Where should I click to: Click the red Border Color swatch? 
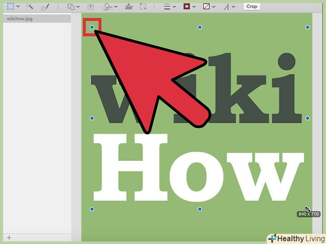coord(187,6)
